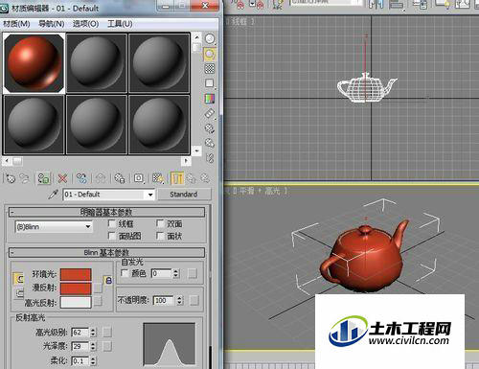Open the 高光反射 specular color swatch
Image resolution: width=479 pixels, height=369 pixels.
click(76, 302)
